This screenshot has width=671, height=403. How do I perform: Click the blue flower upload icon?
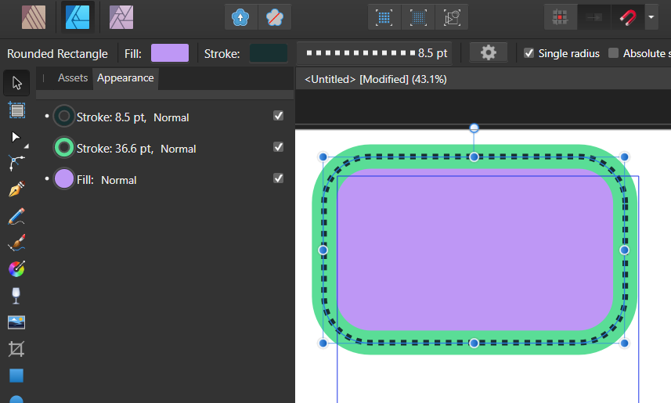pos(241,17)
